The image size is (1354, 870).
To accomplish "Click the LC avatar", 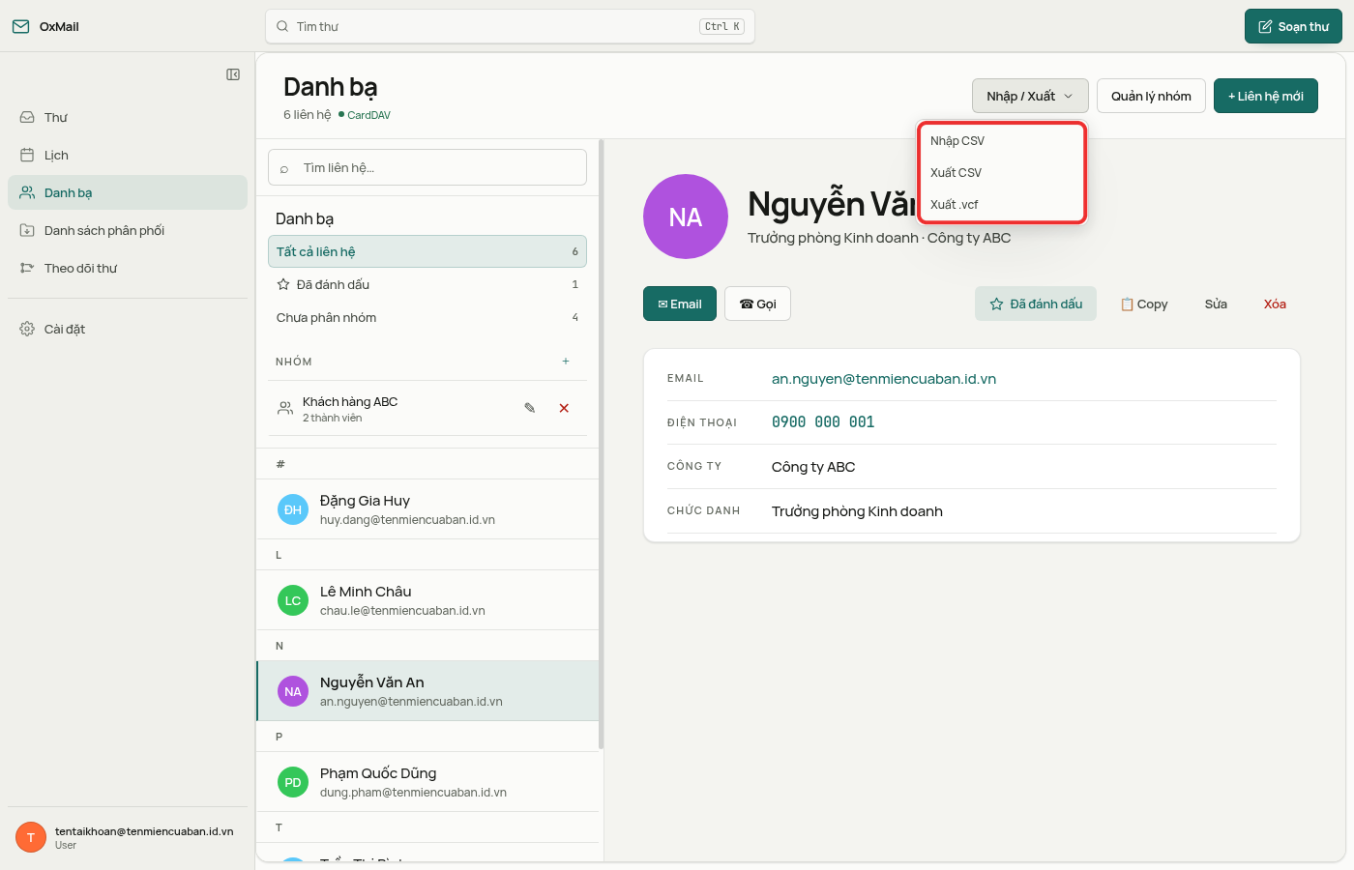I will pos(293,600).
